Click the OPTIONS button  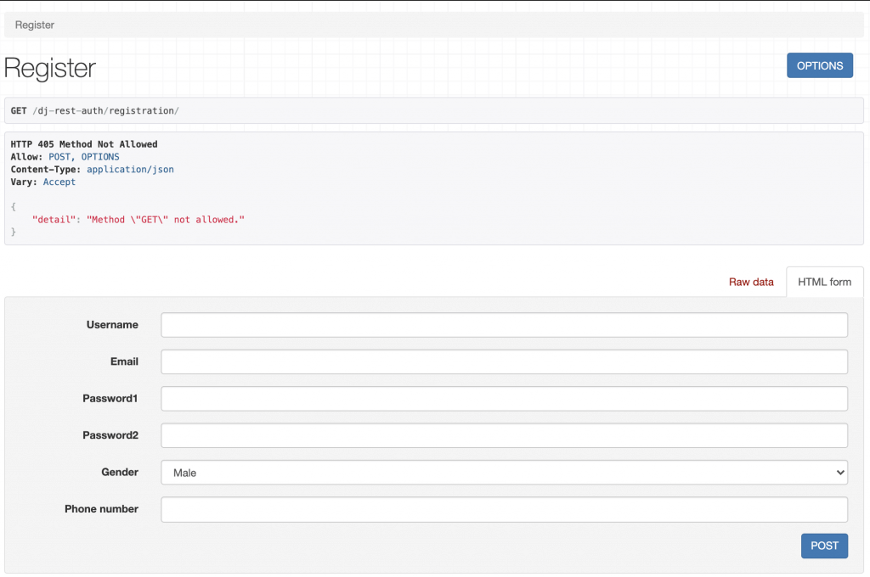click(820, 65)
